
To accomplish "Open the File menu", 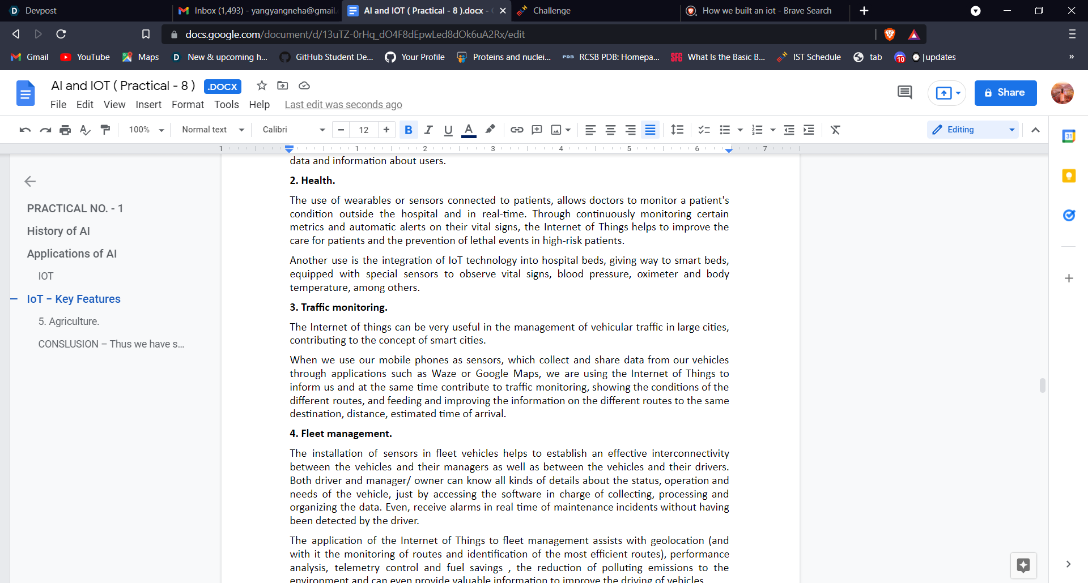I will point(58,105).
